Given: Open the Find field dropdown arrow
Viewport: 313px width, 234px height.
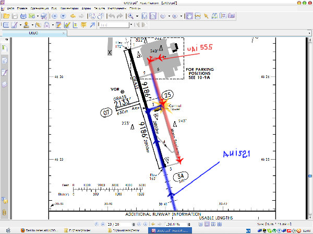Looking at the screenshot, I should tap(131, 25).
